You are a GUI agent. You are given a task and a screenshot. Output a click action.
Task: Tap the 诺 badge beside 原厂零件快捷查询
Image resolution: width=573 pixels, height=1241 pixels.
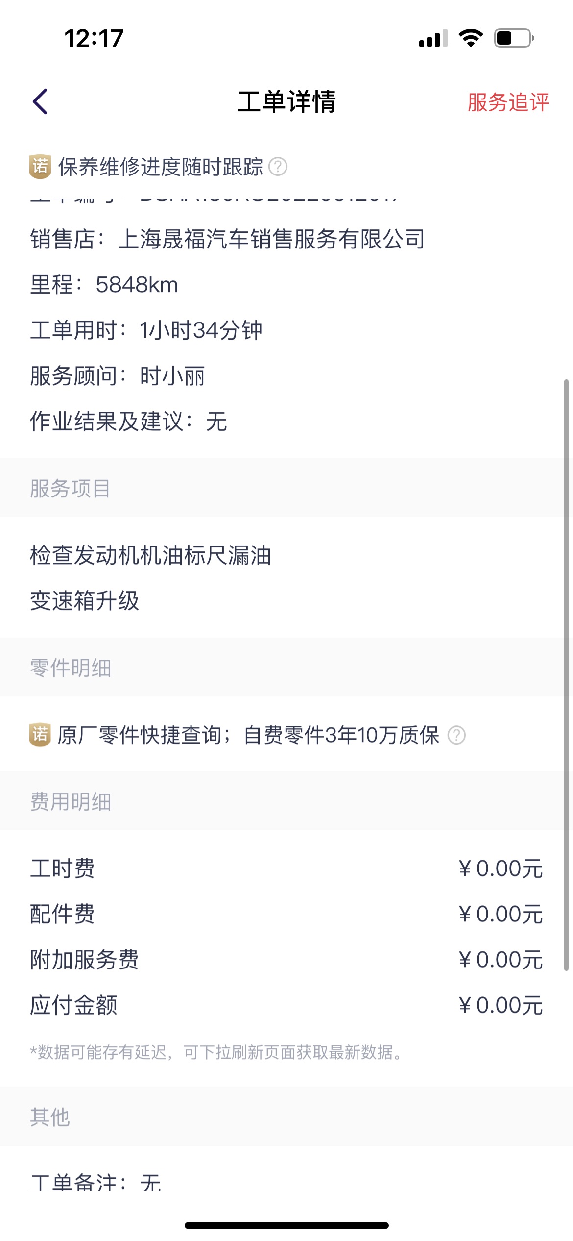(x=40, y=735)
